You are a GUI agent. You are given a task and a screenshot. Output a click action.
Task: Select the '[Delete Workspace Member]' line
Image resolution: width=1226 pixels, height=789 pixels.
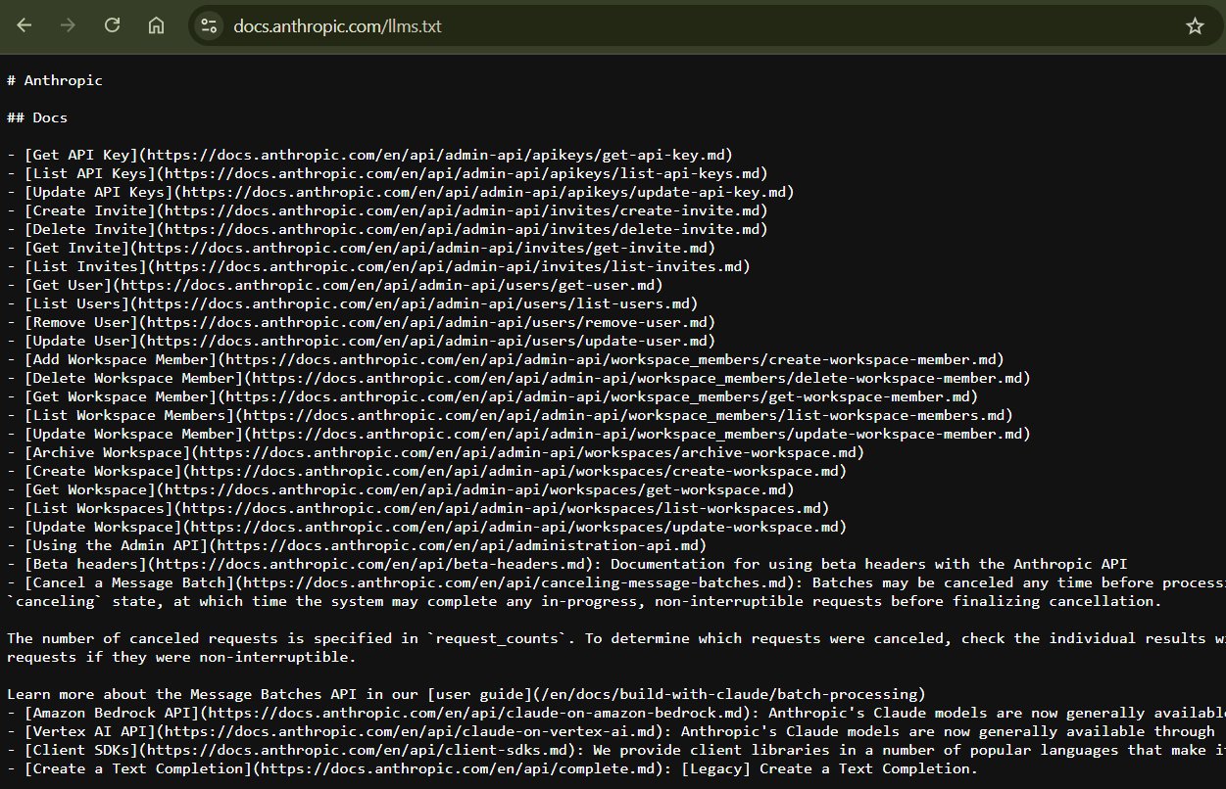click(519, 378)
